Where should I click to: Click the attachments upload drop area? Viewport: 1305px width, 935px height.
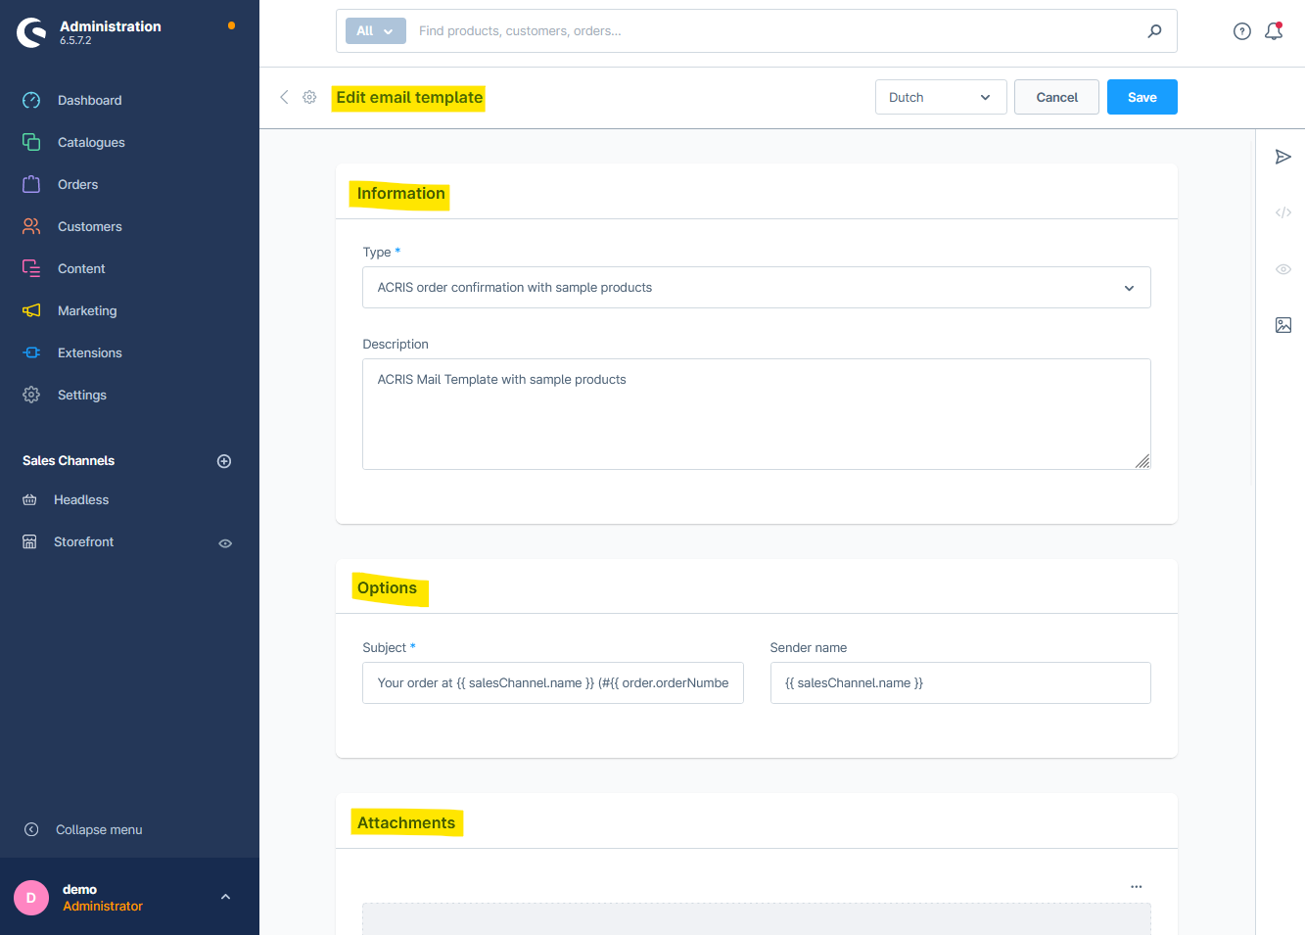(x=757, y=919)
